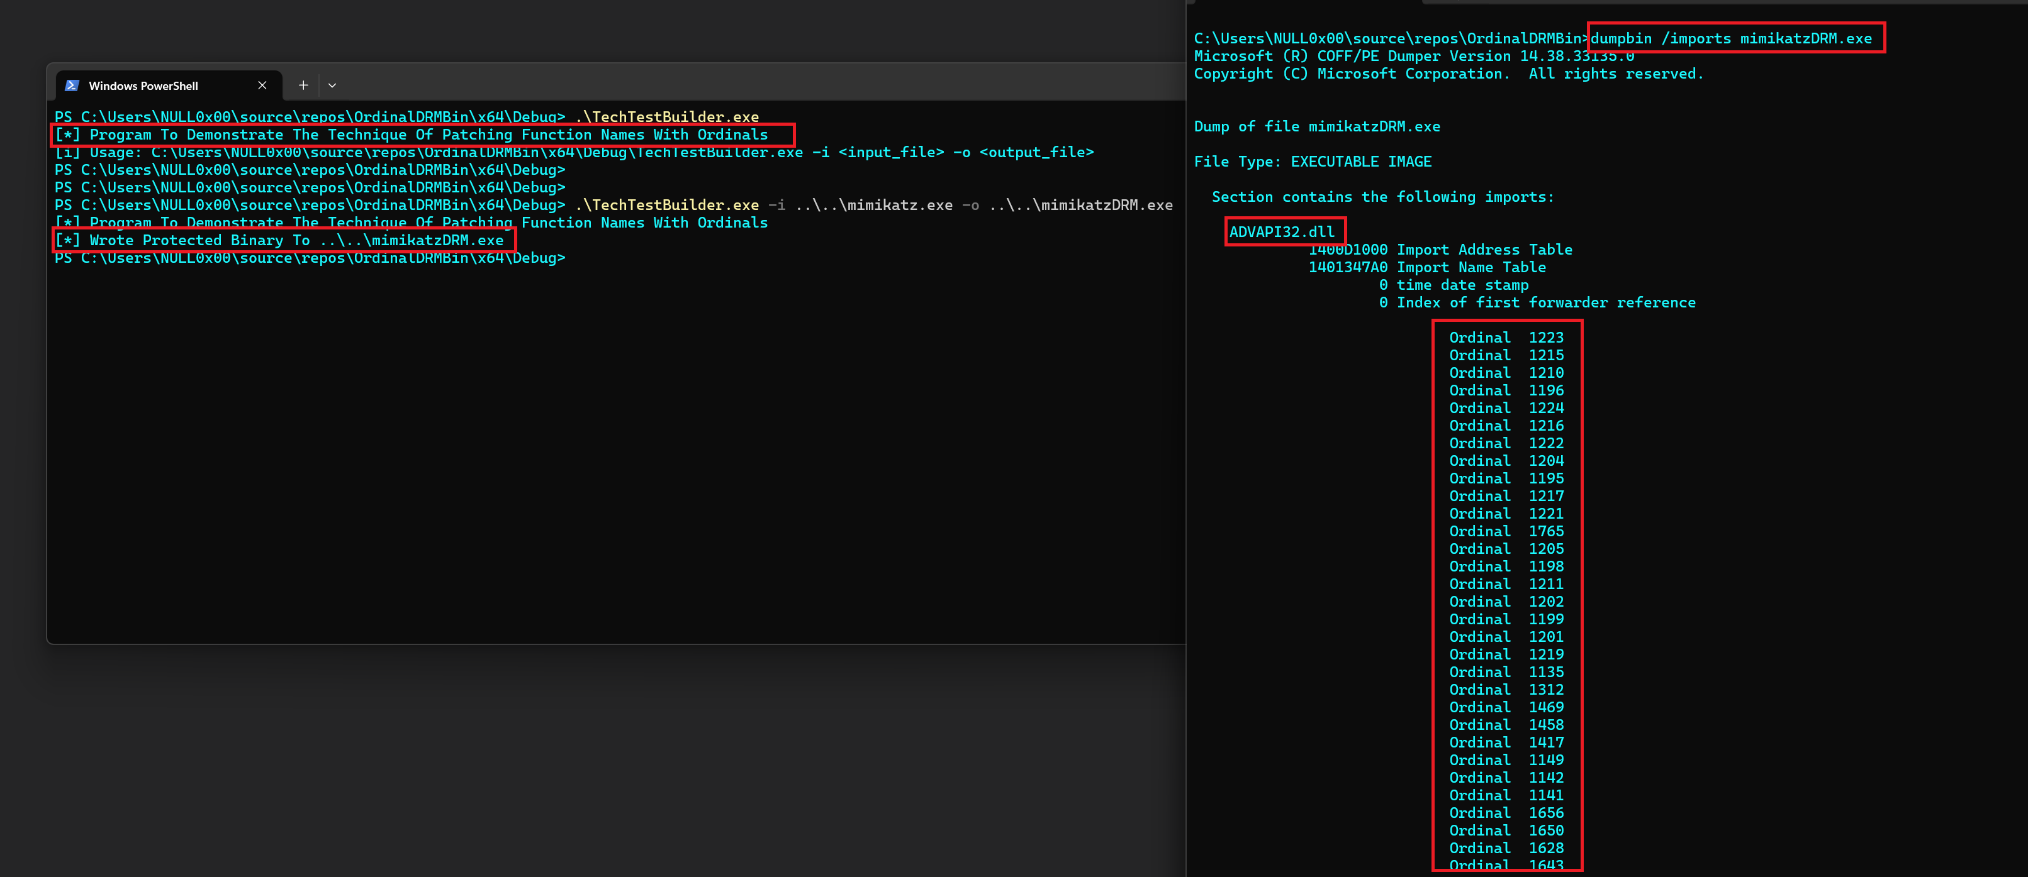Click the PowerShell icon in the tab
2028x877 pixels.
pos(72,85)
